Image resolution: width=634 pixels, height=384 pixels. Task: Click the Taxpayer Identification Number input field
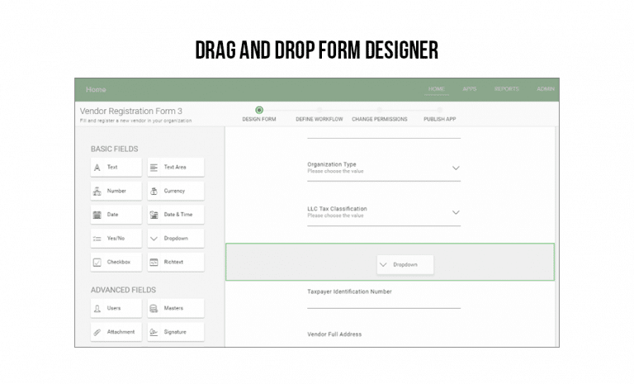383,302
